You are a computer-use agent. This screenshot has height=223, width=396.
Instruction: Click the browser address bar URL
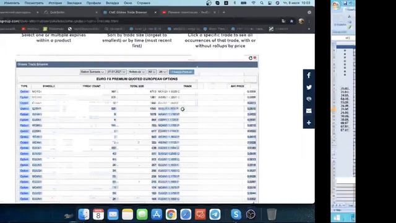(x=59, y=21)
